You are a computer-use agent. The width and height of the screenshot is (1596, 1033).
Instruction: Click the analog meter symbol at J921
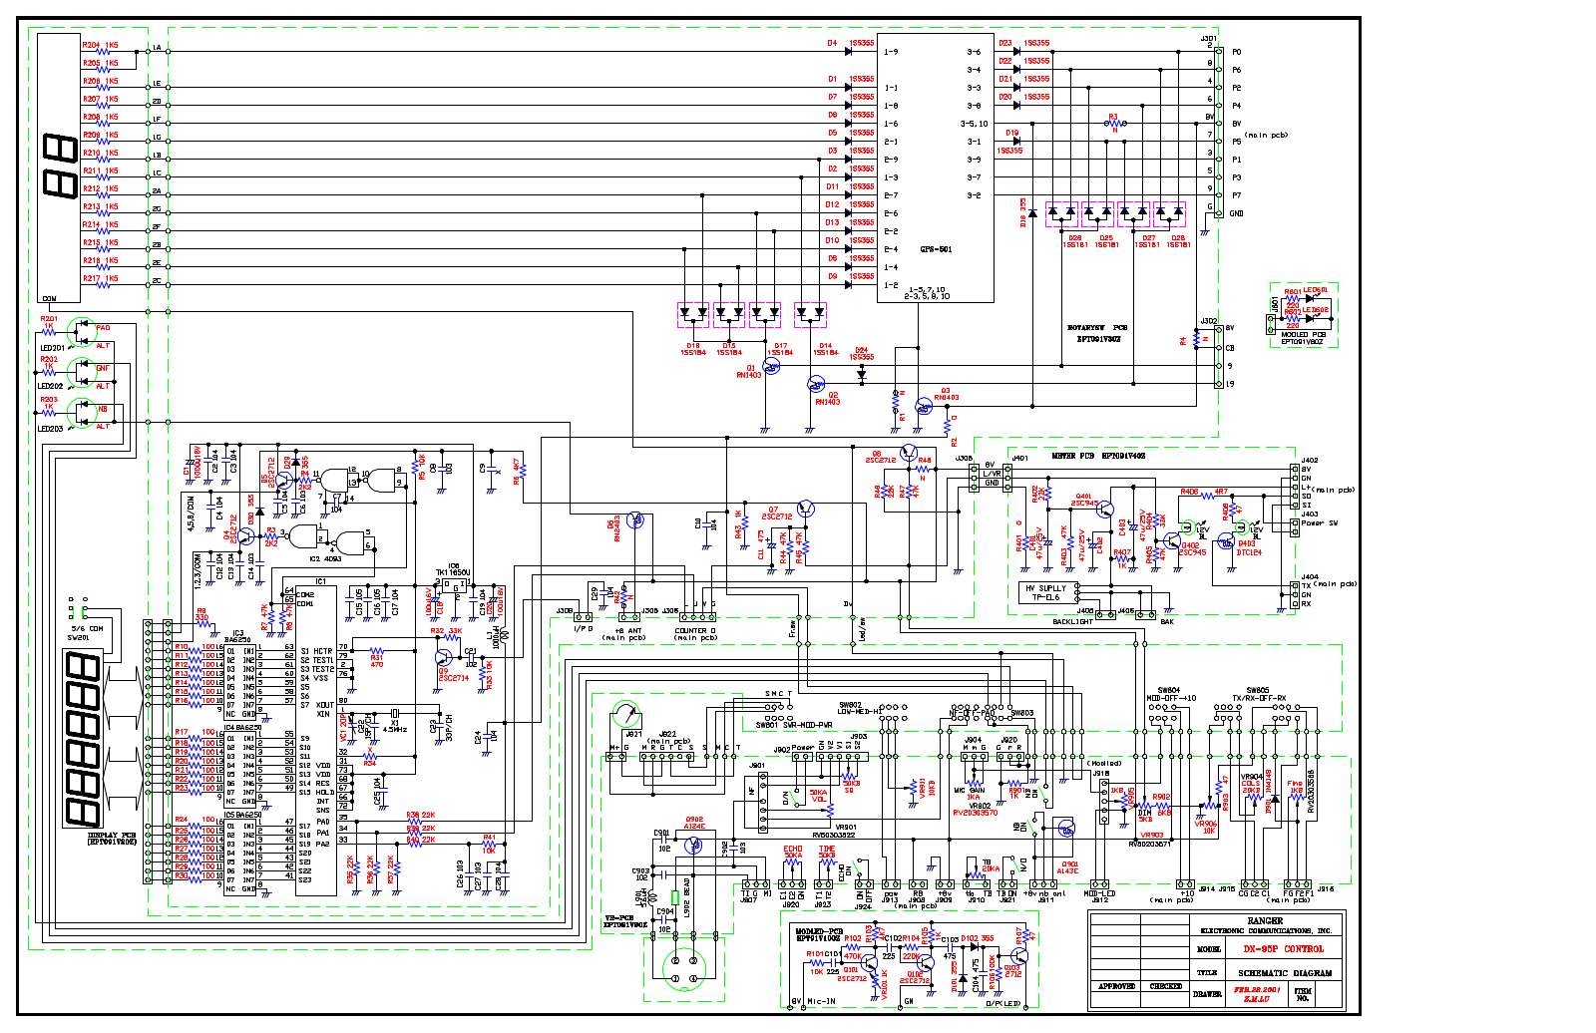pyautogui.click(x=626, y=716)
